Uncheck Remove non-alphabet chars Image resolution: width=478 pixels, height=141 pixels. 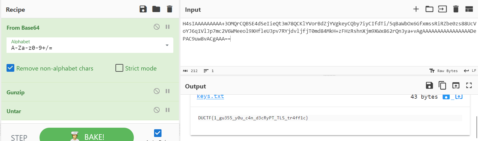pos(11,68)
